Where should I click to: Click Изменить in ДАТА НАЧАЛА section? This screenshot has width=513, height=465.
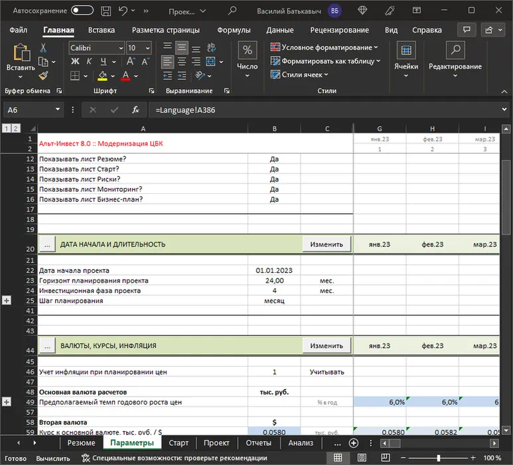327,244
